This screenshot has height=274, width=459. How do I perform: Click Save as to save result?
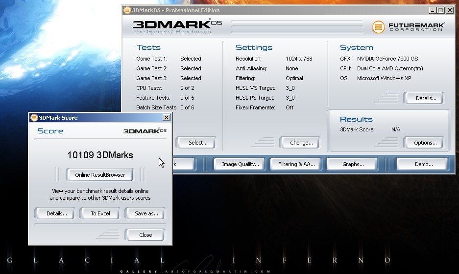146,213
